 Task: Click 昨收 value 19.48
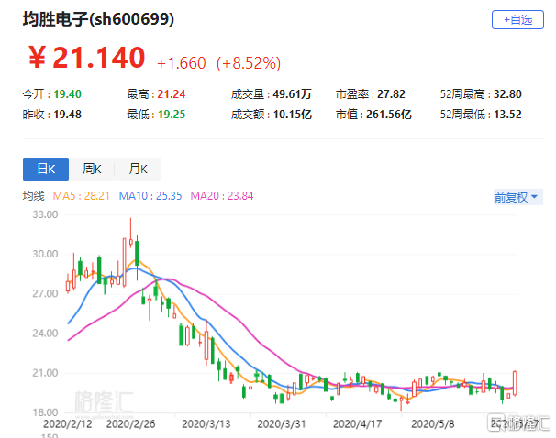67,115
